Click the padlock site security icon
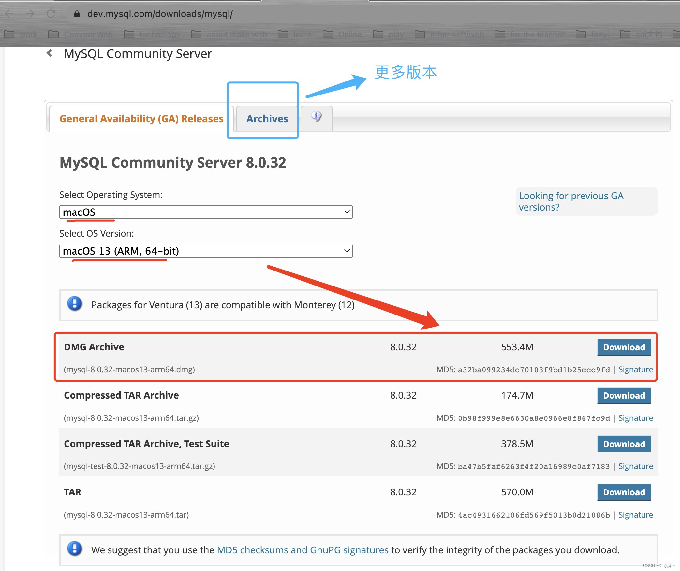Screen dimensions: 680x571 point(77,14)
